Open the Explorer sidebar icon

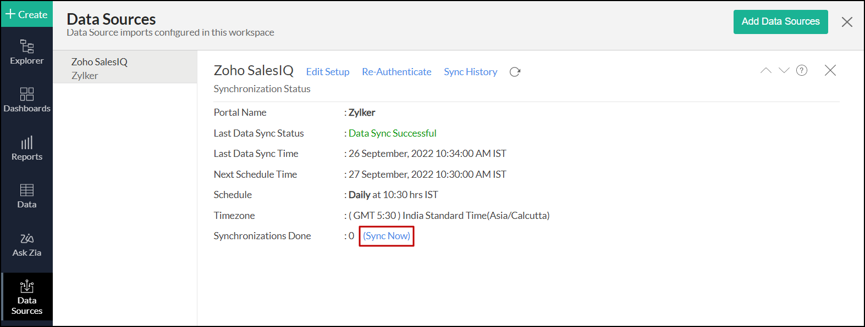click(x=26, y=52)
